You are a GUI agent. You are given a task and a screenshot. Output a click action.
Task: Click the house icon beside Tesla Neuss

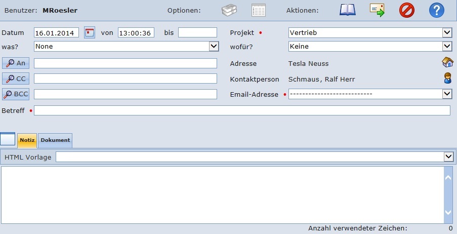447,63
